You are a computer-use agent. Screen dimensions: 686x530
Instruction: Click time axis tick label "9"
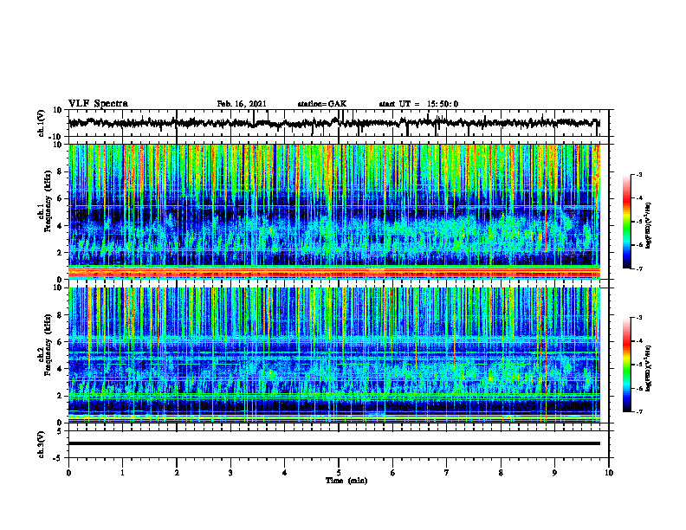click(554, 473)
